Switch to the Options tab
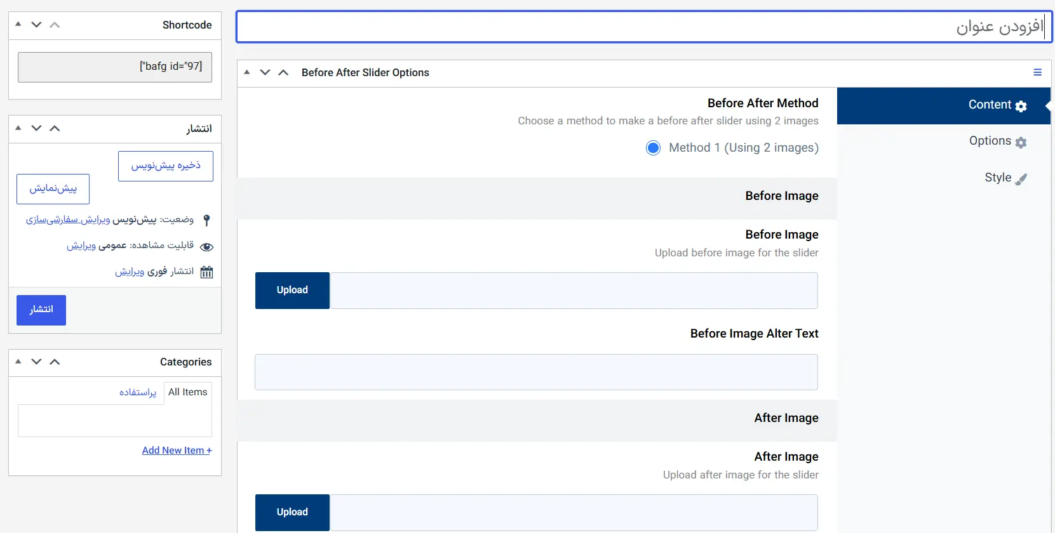 pyautogui.click(x=944, y=142)
